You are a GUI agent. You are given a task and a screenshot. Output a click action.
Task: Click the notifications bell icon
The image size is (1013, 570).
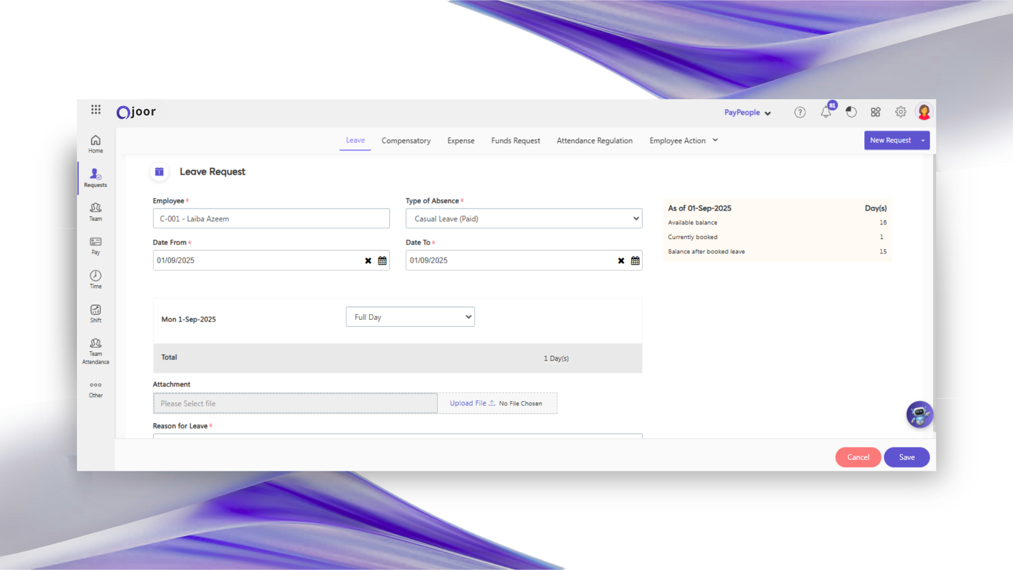[x=826, y=112]
